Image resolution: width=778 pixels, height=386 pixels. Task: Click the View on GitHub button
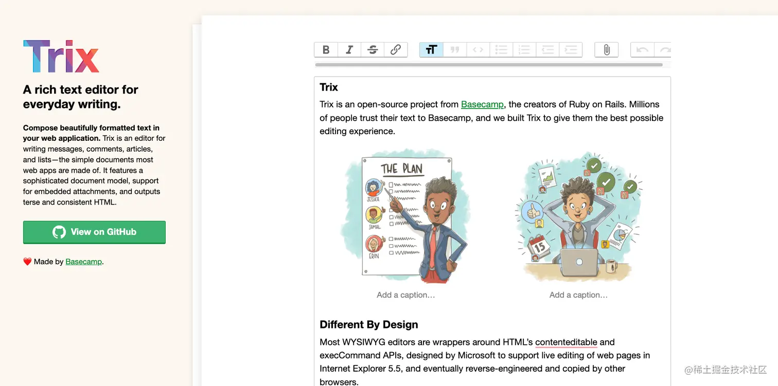click(94, 232)
